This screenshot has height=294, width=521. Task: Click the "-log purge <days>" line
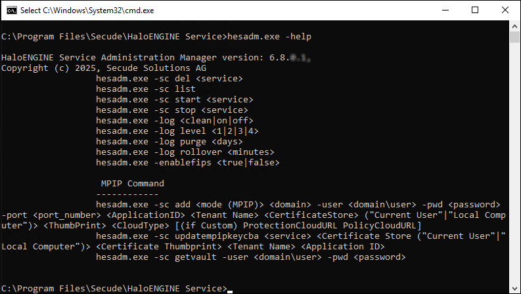tap(169, 141)
